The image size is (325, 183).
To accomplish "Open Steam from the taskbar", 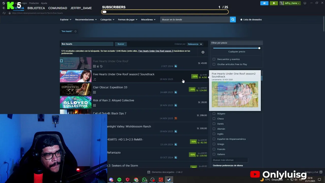I will 169,180.
